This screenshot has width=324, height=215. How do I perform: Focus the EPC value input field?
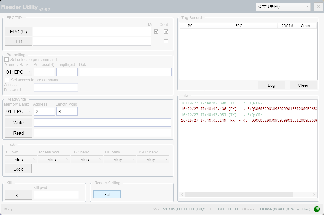point(92,32)
